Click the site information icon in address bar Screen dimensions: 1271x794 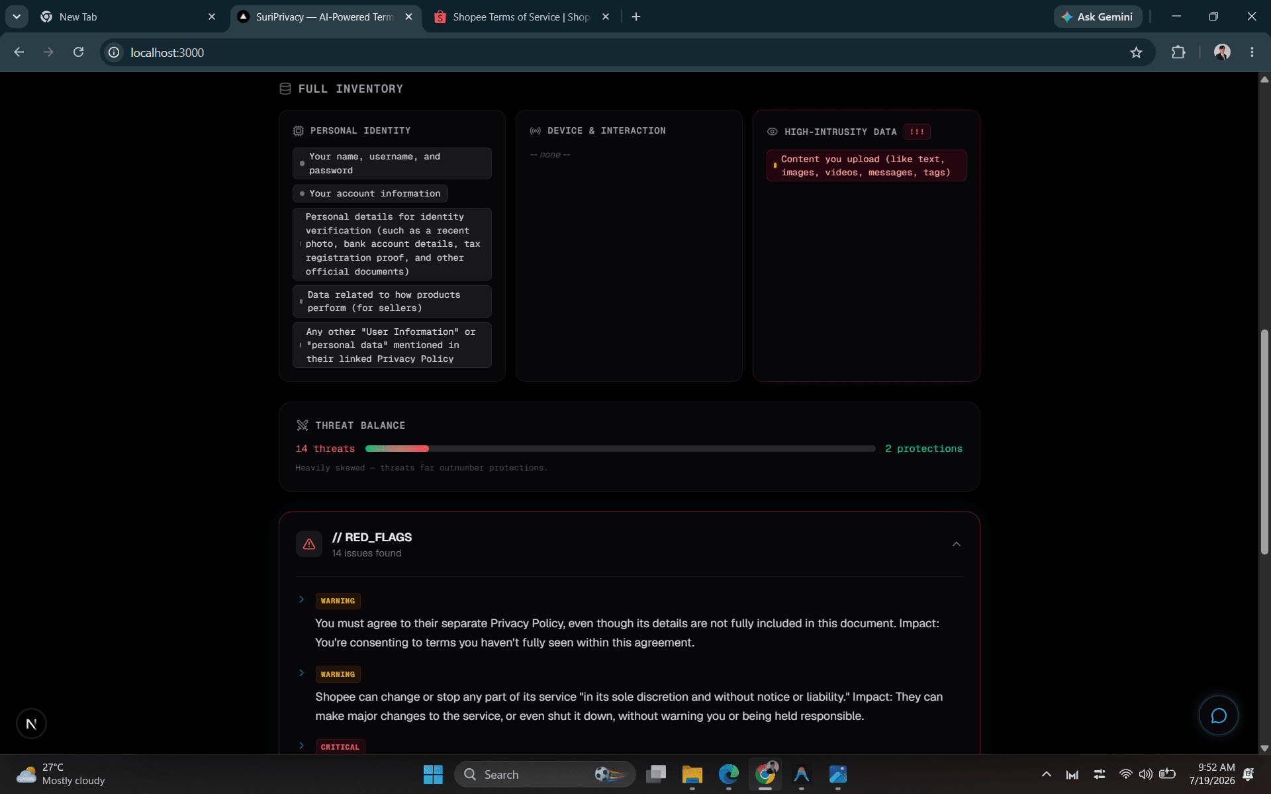tap(115, 52)
